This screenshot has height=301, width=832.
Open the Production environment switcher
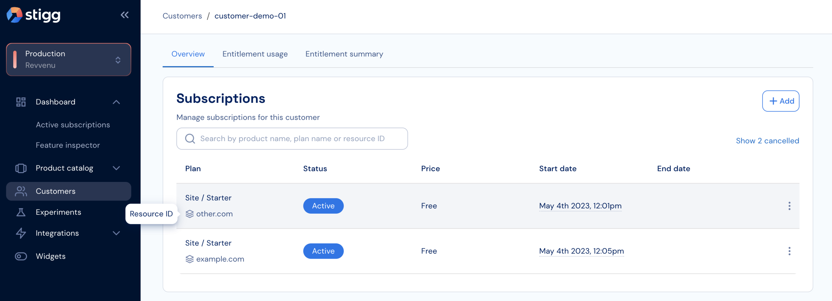pyautogui.click(x=69, y=59)
